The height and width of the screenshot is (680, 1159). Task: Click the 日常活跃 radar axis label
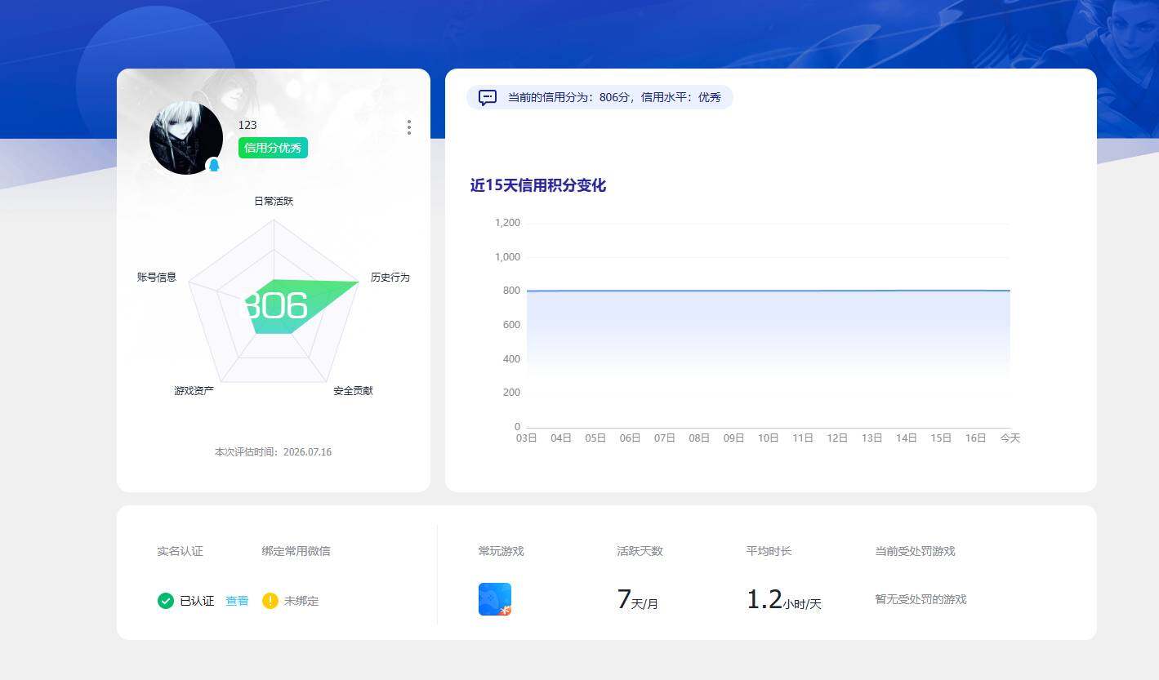pyautogui.click(x=274, y=201)
